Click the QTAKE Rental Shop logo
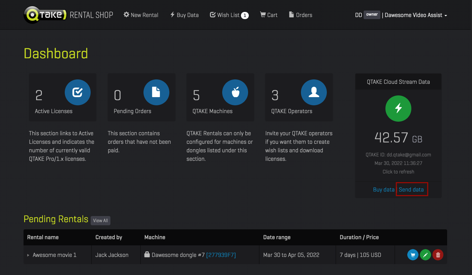This screenshot has width=472, height=275. [68, 15]
